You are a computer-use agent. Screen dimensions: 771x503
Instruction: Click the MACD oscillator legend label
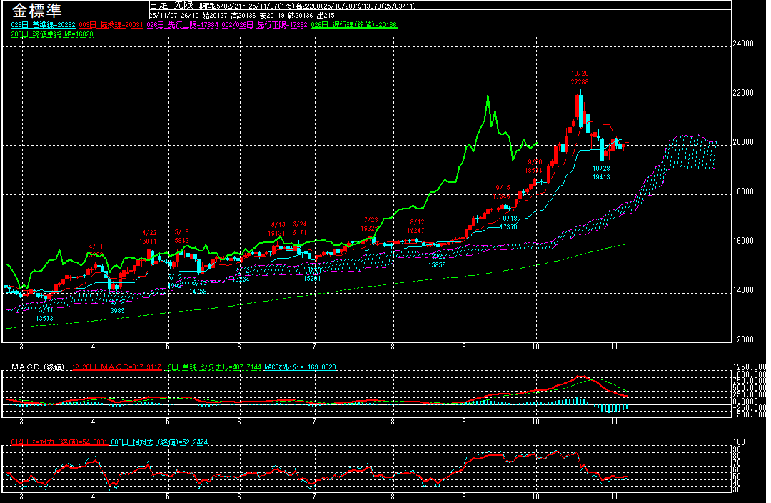[299, 367]
